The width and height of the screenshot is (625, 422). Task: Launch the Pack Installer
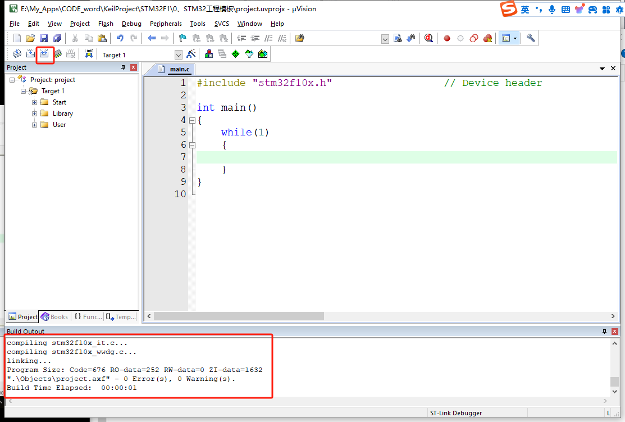(263, 54)
